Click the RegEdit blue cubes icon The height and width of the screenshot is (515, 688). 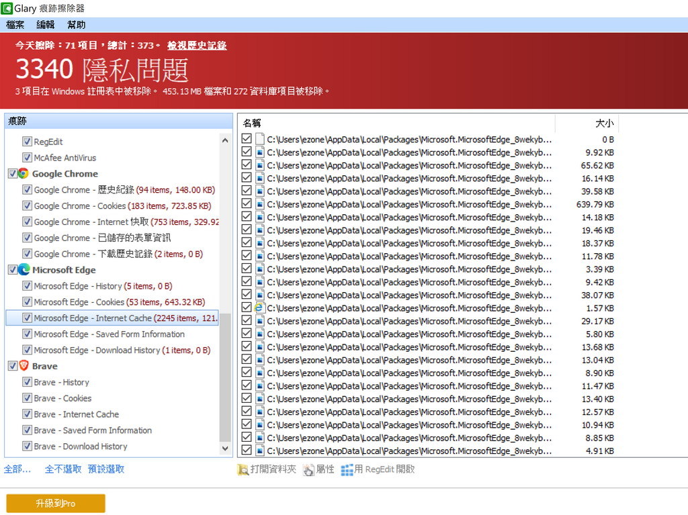(347, 469)
